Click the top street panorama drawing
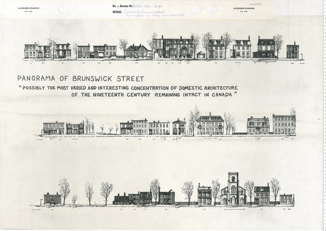Screen dimensions: 326x231 click(x=164, y=48)
